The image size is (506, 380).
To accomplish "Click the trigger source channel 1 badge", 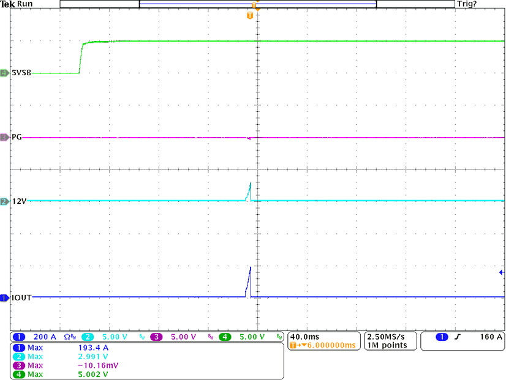I will 442,337.
